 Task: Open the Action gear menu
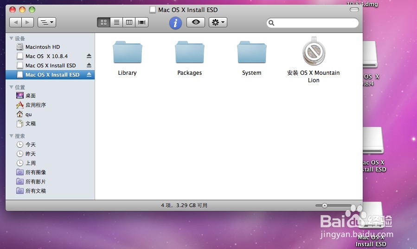point(218,22)
